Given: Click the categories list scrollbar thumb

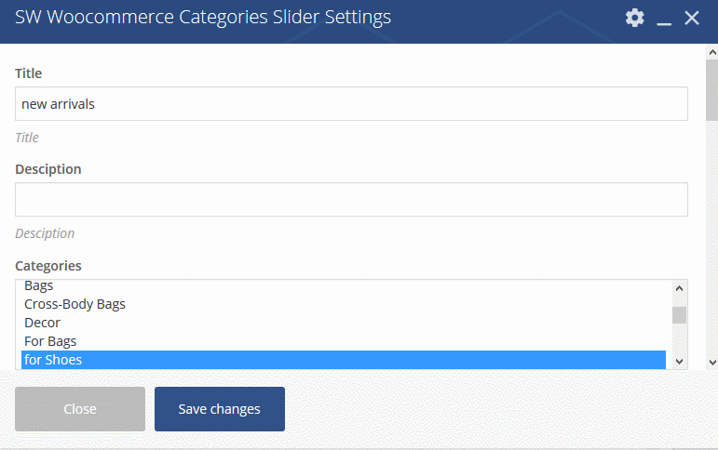Looking at the screenshot, I should (680, 315).
